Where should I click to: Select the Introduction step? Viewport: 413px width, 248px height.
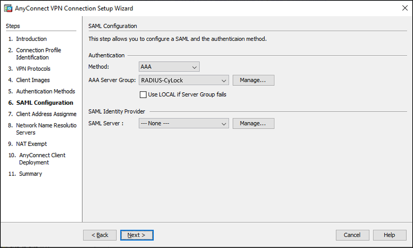(31, 39)
